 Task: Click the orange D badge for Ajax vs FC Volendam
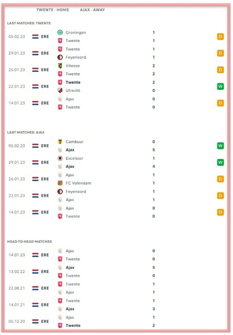(x=220, y=179)
